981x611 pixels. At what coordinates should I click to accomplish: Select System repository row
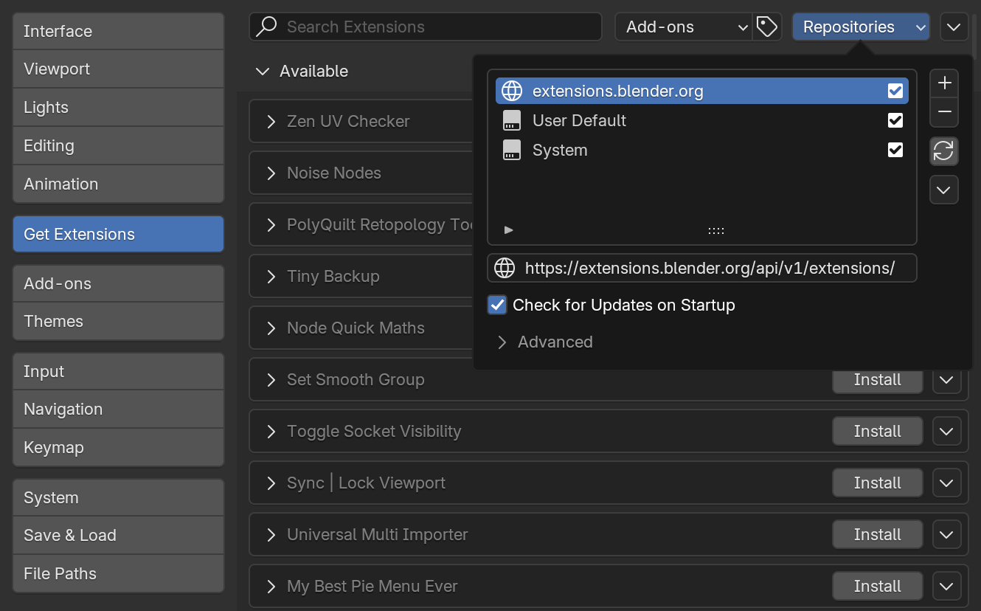(x=702, y=150)
